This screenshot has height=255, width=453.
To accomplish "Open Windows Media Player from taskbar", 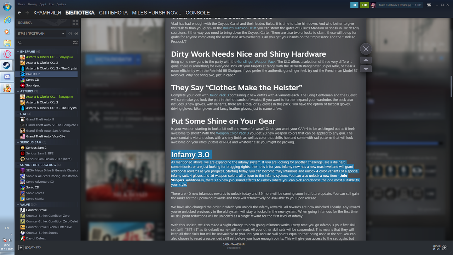I will click(7, 32).
